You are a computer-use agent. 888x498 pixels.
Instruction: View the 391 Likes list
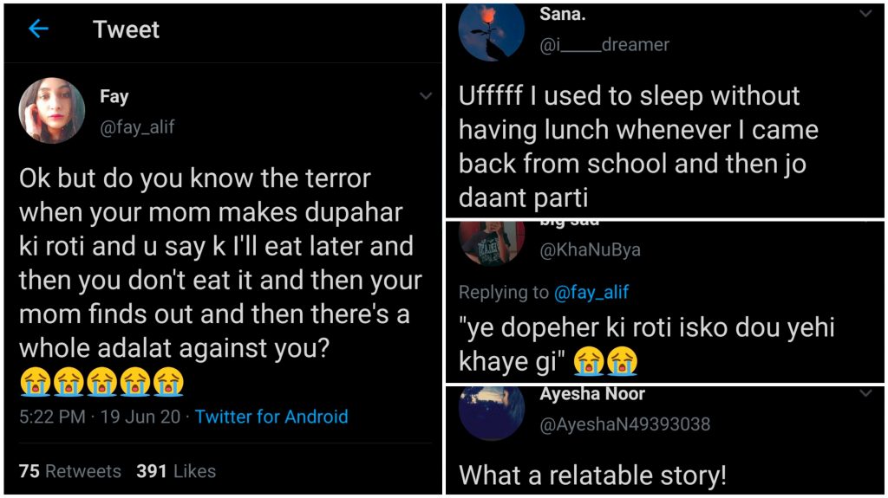coord(176,471)
